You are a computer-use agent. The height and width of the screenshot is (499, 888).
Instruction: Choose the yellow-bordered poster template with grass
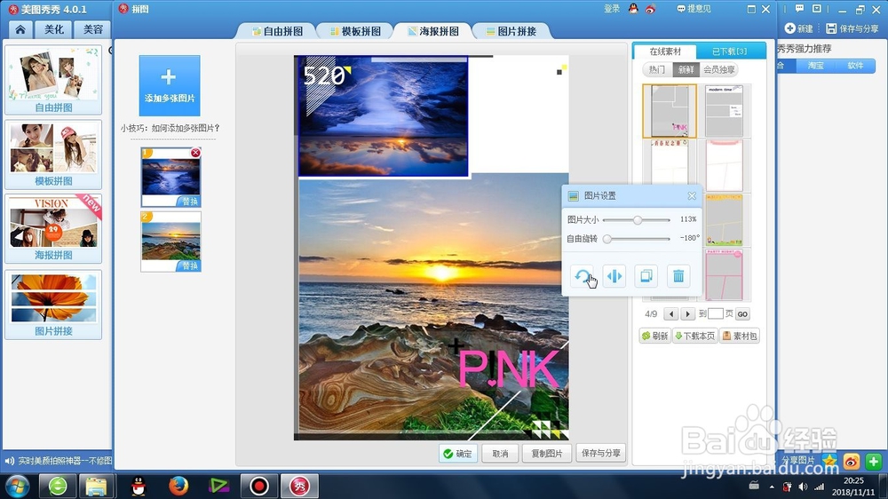coord(725,220)
